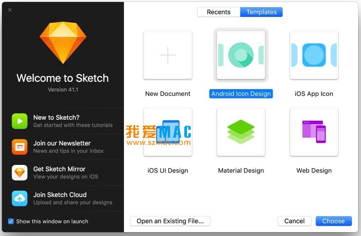Select the iOS UI Design thumbnail
Viewport: 361px width, 236px height.
pyautogui.click(x=168, y=132)
